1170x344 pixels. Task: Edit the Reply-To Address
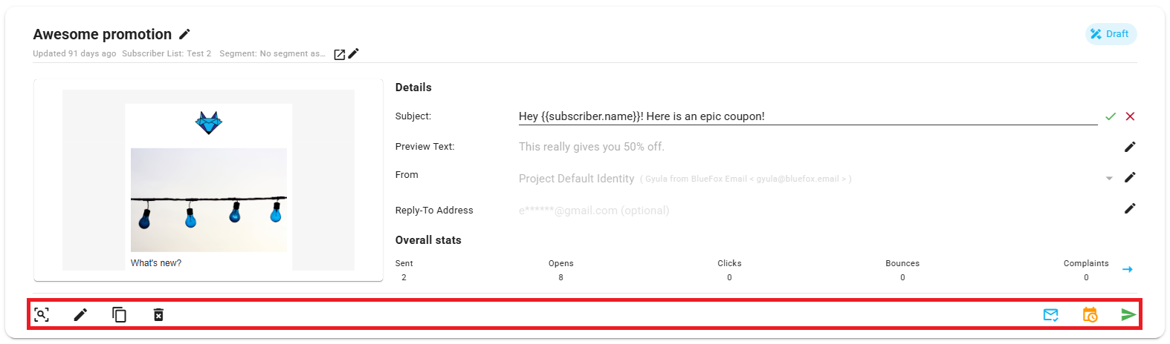(1130, 208)
